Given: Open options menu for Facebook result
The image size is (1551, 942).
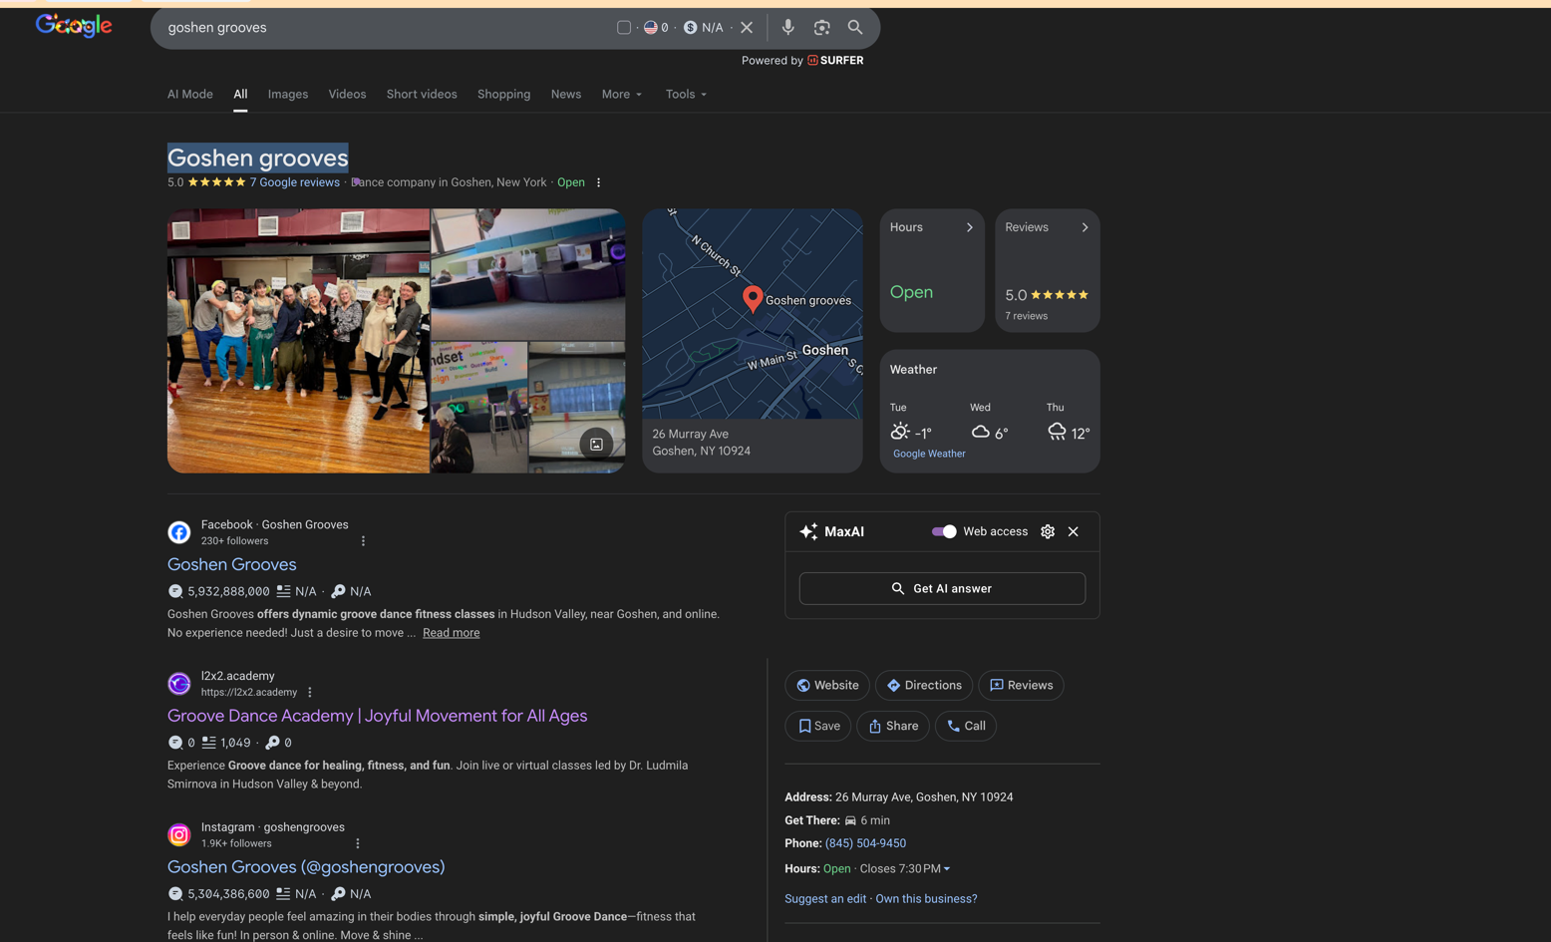Looking at the screenshot, I should [x=363, y=541].
